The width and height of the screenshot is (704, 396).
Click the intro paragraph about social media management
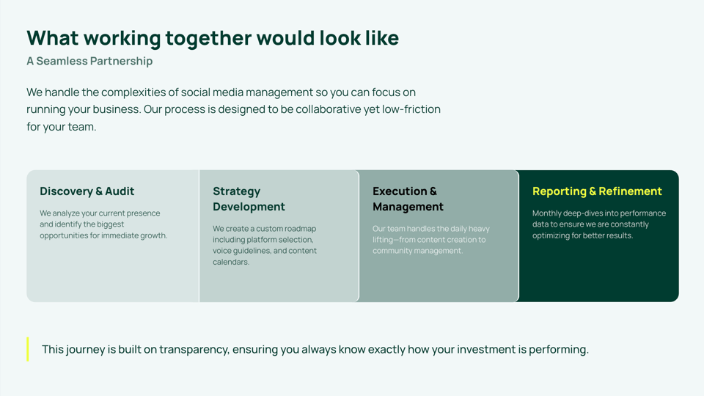pyautogui.click(x=233, y=109)
